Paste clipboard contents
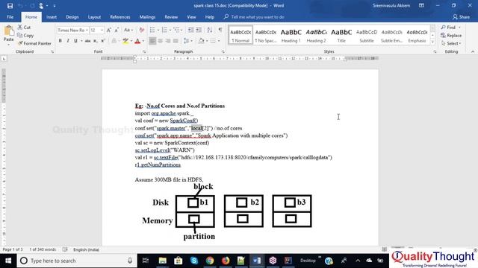The height and width of the screenshot is (268, 478). (8, 34)
